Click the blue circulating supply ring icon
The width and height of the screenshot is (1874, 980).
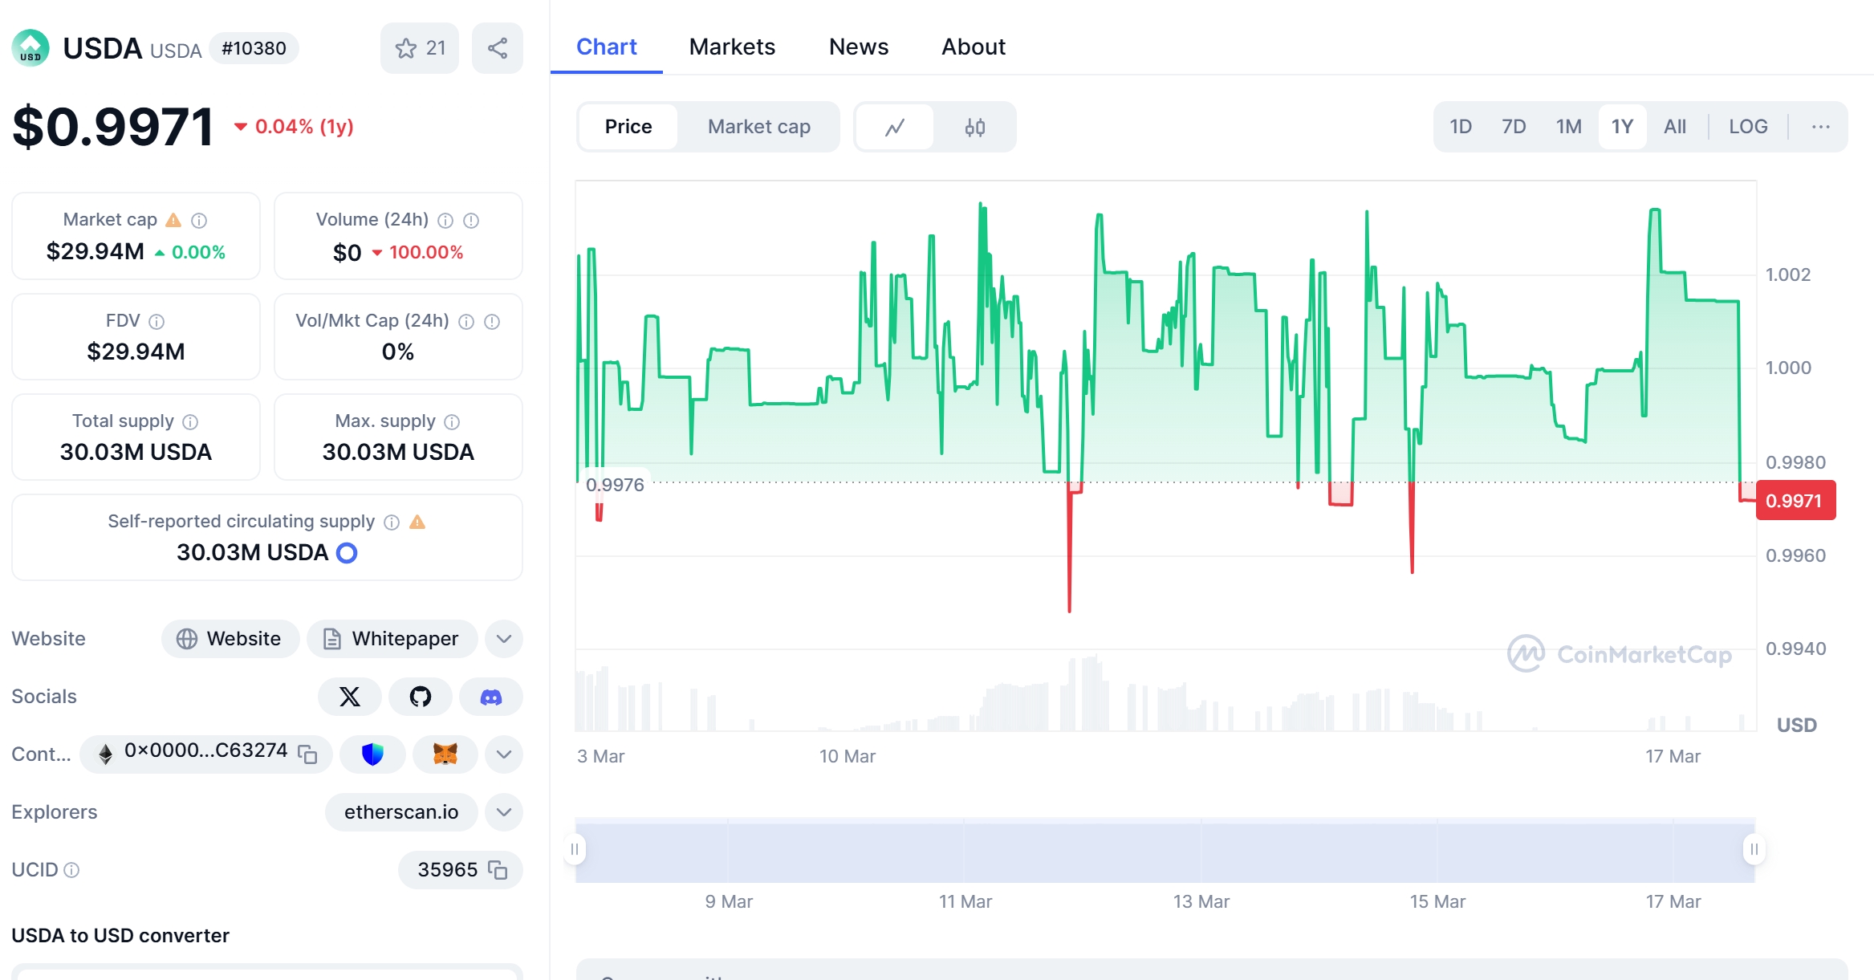point(347,553)
